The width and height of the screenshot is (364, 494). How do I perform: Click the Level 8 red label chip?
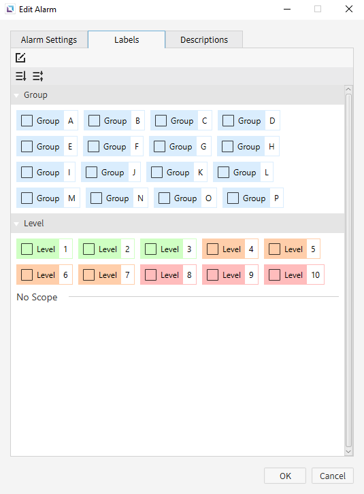tap(169, 275)
